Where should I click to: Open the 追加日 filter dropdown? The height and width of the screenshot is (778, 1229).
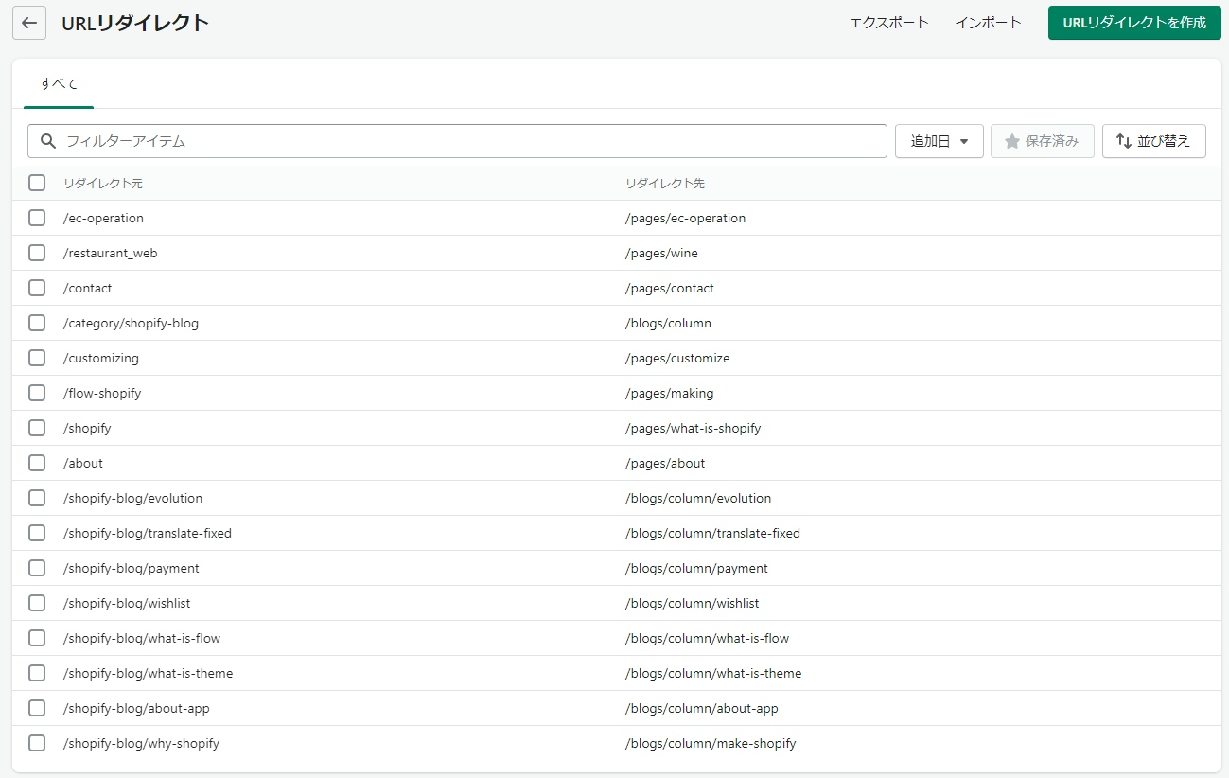[939, 141]
